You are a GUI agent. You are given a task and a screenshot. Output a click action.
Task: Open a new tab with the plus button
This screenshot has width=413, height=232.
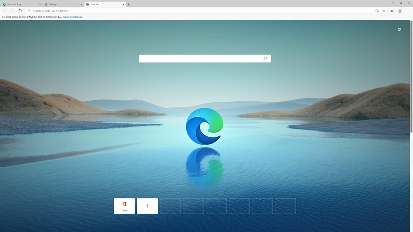128,4
